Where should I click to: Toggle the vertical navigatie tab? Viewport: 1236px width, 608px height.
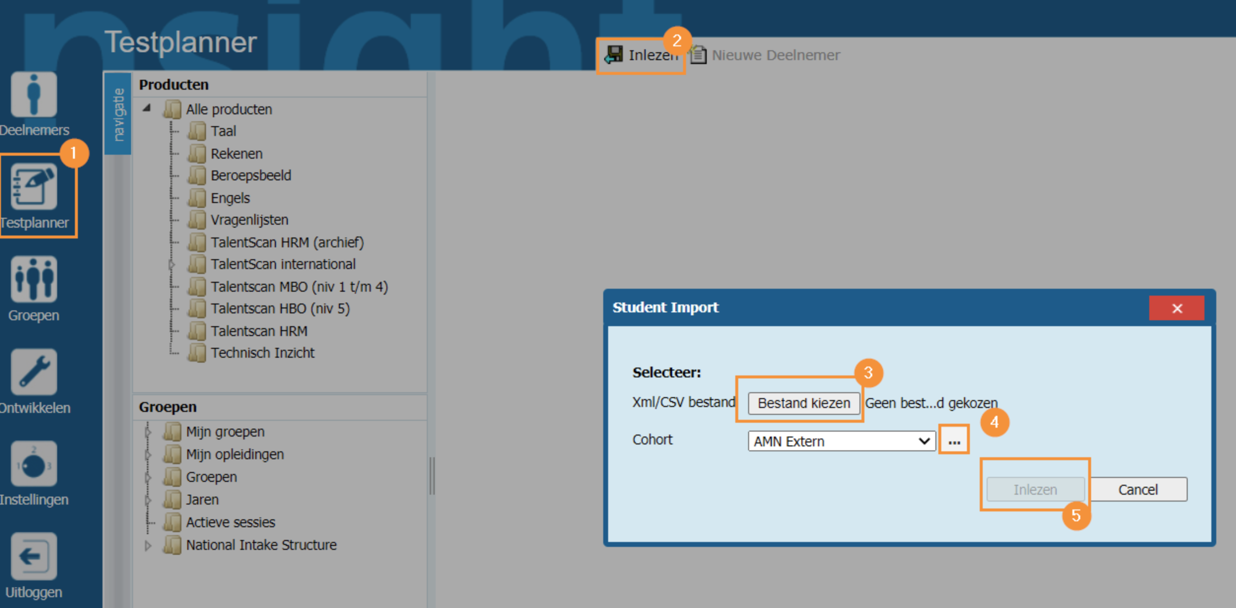pyautogui.click(x=118, y=114)
